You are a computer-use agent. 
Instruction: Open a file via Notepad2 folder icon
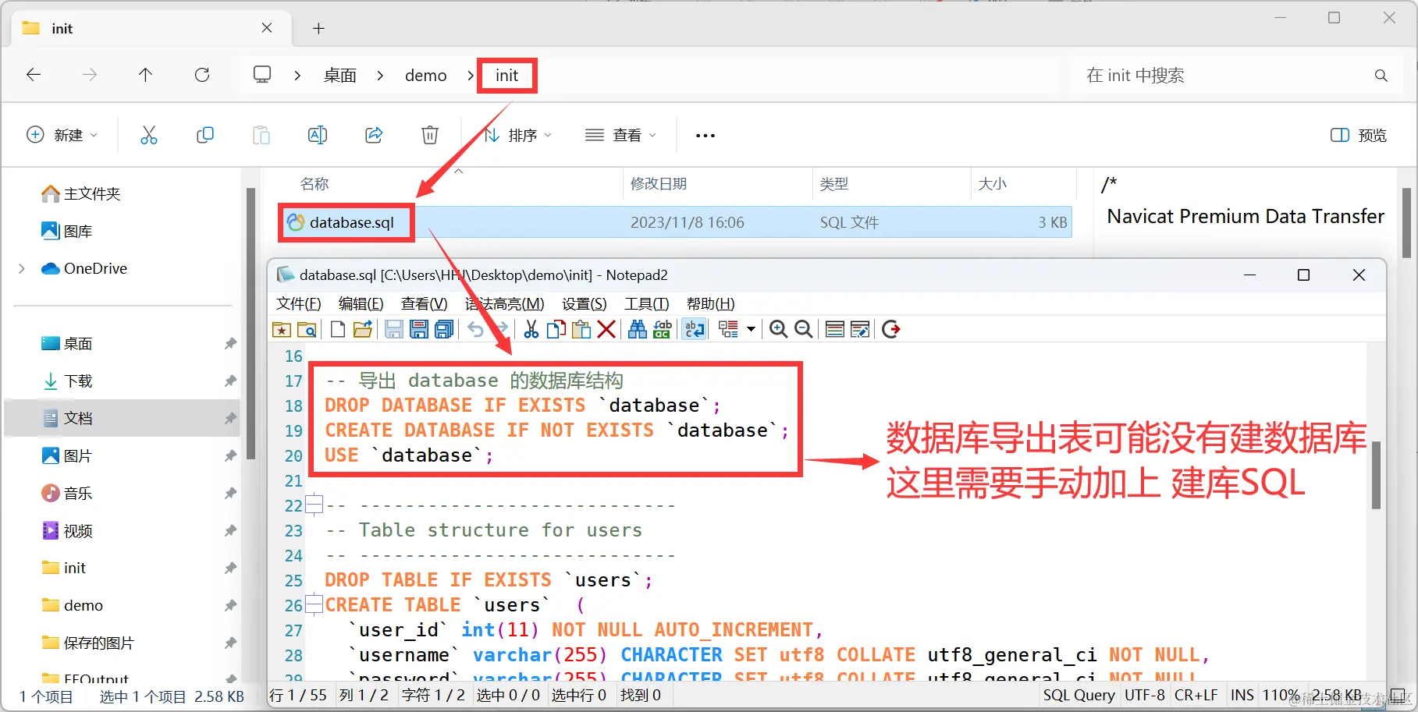click(x=362, y=330)
